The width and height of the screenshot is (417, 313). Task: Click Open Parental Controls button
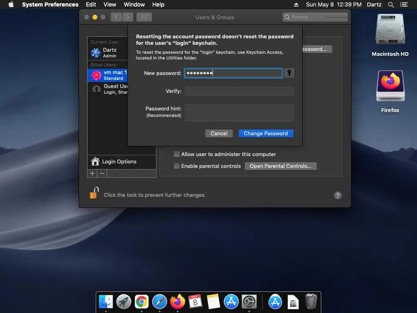point(281,166)
